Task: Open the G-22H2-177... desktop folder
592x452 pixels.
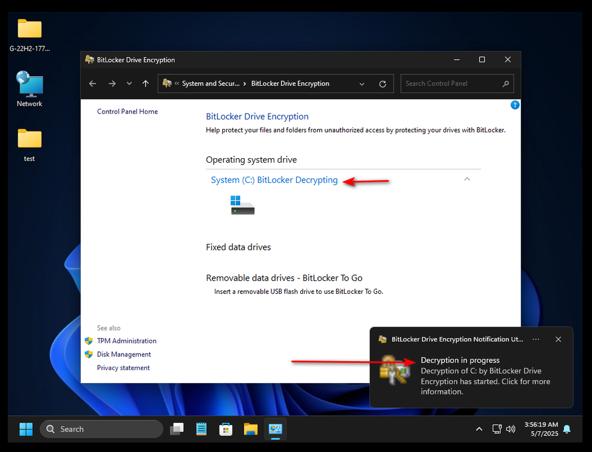Action: pyautogui.click(x=29, y=35)
